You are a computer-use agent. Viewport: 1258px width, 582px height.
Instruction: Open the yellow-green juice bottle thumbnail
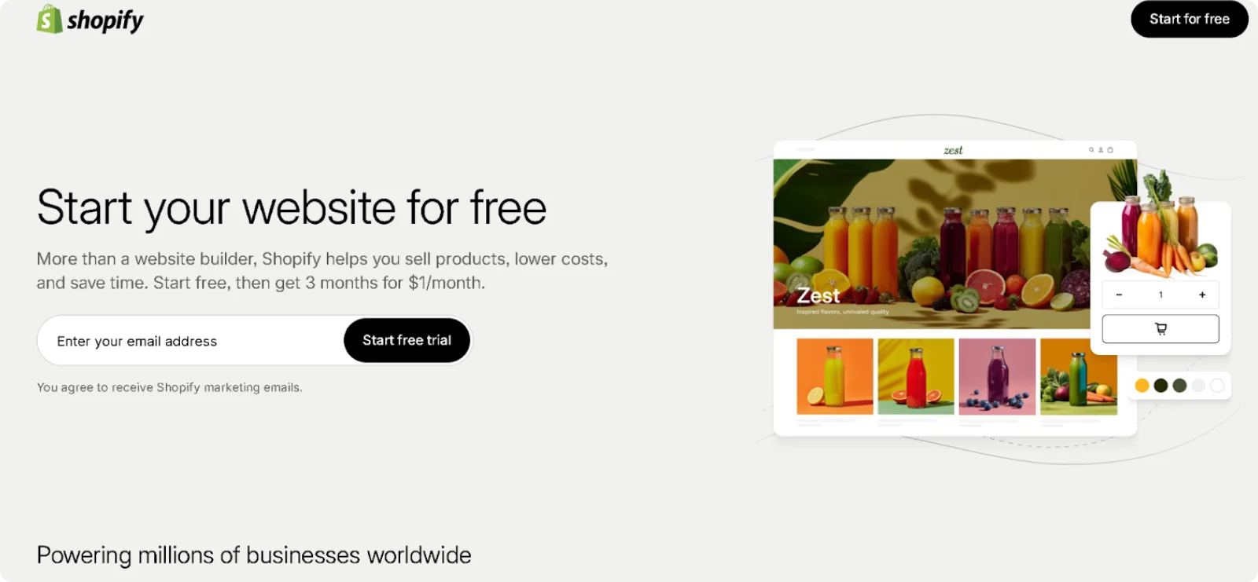(835, 376)
